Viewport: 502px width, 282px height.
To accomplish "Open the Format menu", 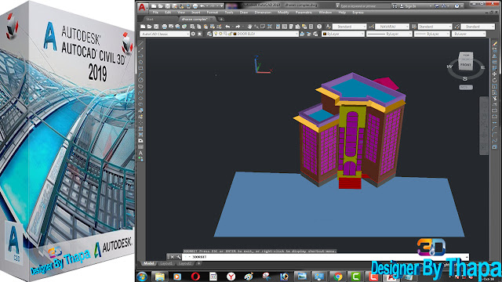I will click(x=213, y=13).
